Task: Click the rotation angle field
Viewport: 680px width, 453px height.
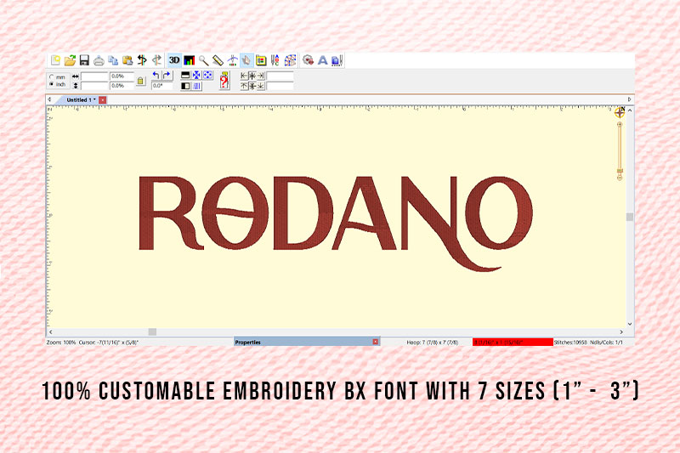Action: [161, 86]
